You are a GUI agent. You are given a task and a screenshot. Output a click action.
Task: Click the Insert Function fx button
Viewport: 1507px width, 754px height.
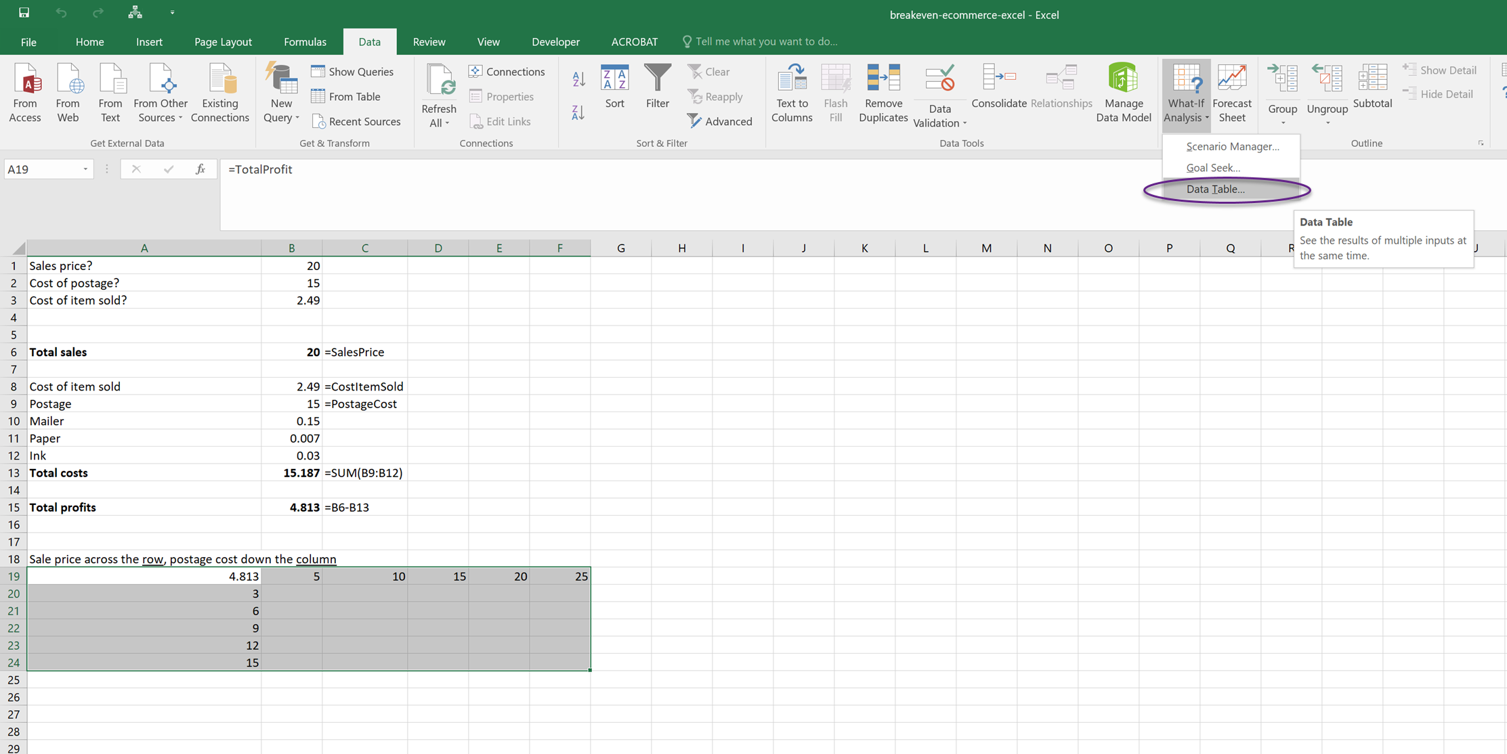(200, 169)
